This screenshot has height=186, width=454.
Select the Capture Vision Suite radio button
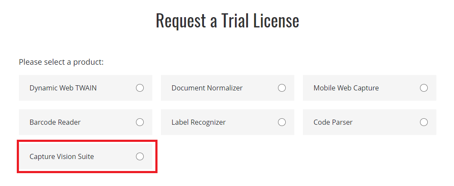click(140, 156)
